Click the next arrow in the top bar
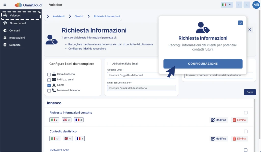Viewport: 261px width, 152px height. (x=246, y=5)
